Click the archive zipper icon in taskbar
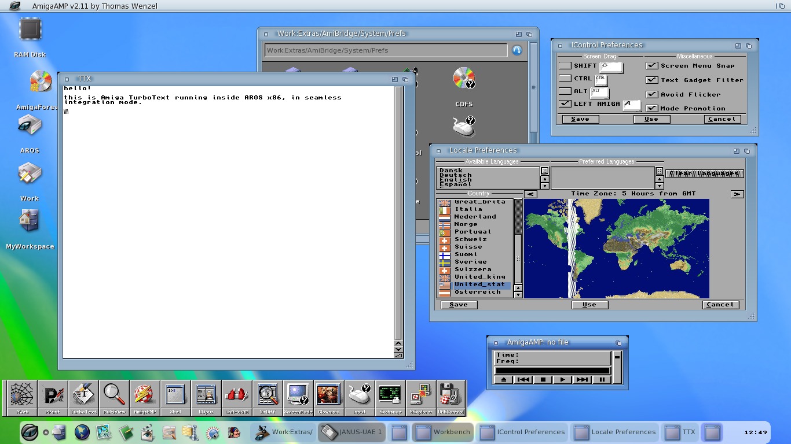Image resolution: width=791 pixels, height=444 pixels. tap(191, 432)
